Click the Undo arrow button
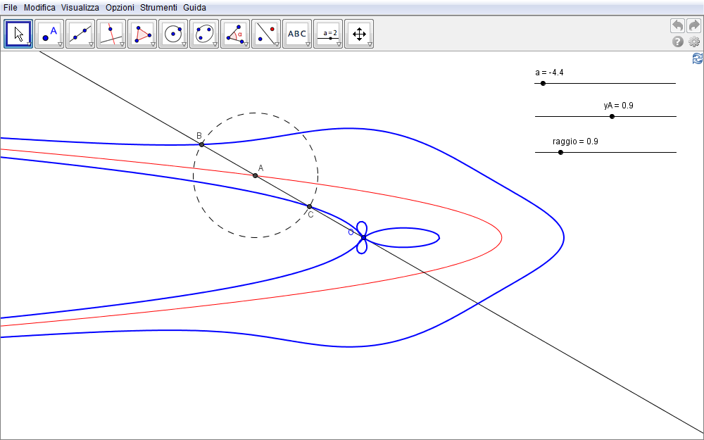704x440 pixels. point(677,26)
